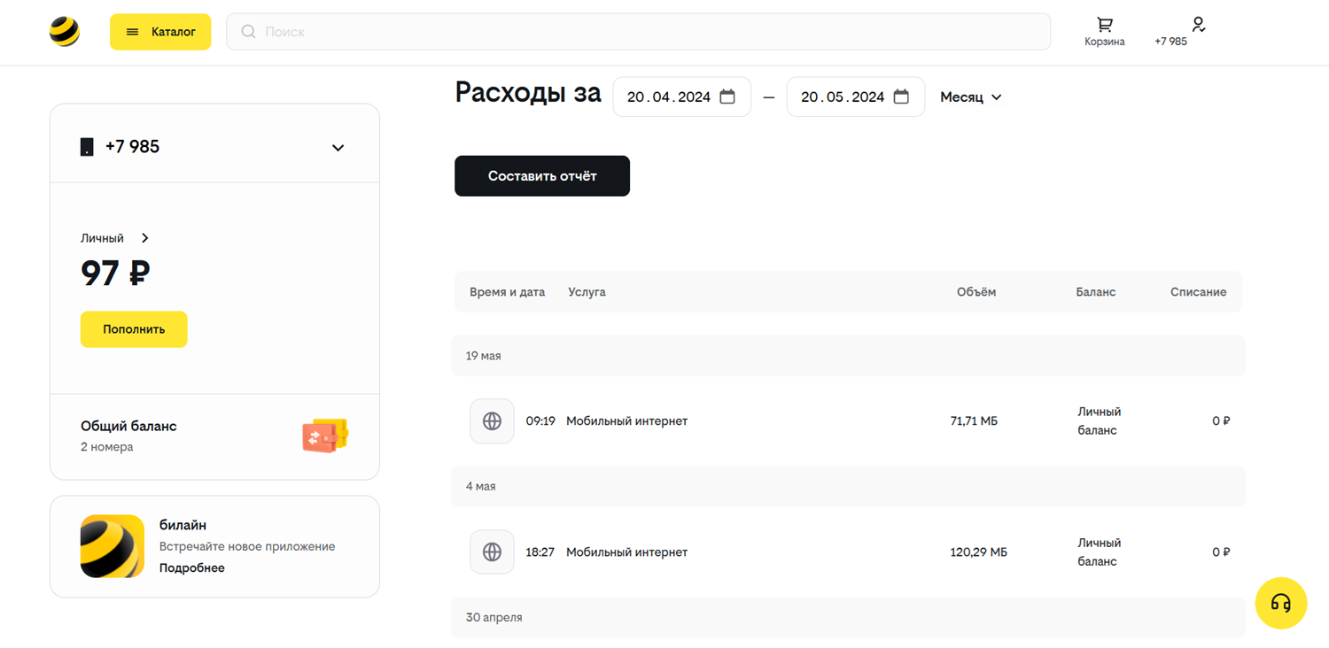Click globe icon in 09:19 row
Viewport: 1329px width, 648px height.
tap(492, 421)
